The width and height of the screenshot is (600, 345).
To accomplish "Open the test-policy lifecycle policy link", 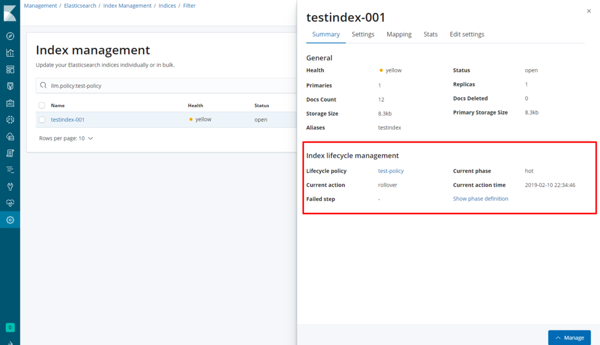I will 391,171.
